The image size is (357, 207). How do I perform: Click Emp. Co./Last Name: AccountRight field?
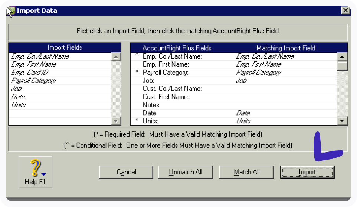(x=172, y=56)
